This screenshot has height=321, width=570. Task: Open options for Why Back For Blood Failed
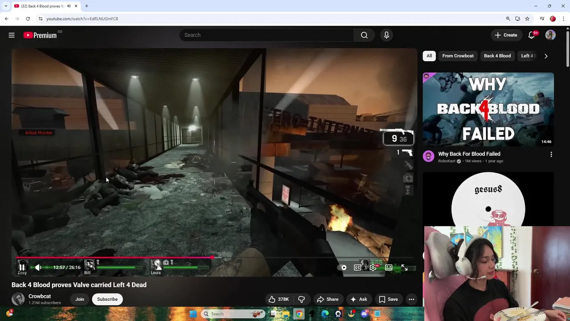pos(551,154)
